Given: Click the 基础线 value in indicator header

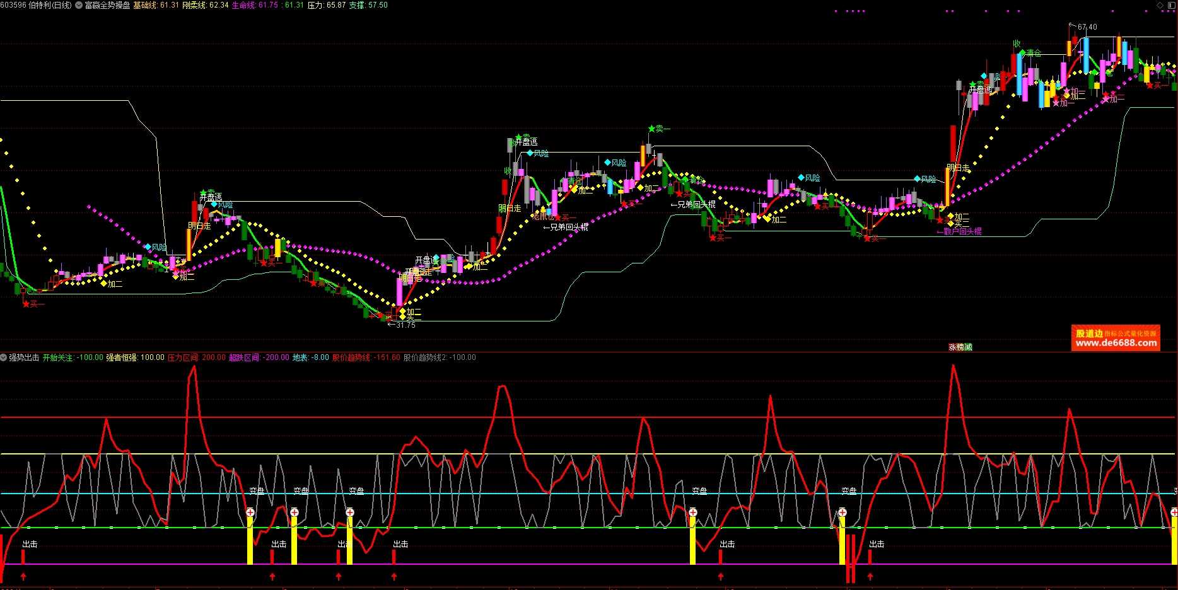Looking at the screenshot, I should point(169,5).
